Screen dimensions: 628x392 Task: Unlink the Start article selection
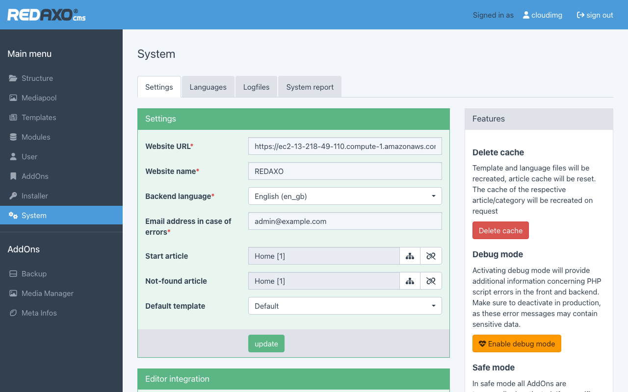point(431,256)
